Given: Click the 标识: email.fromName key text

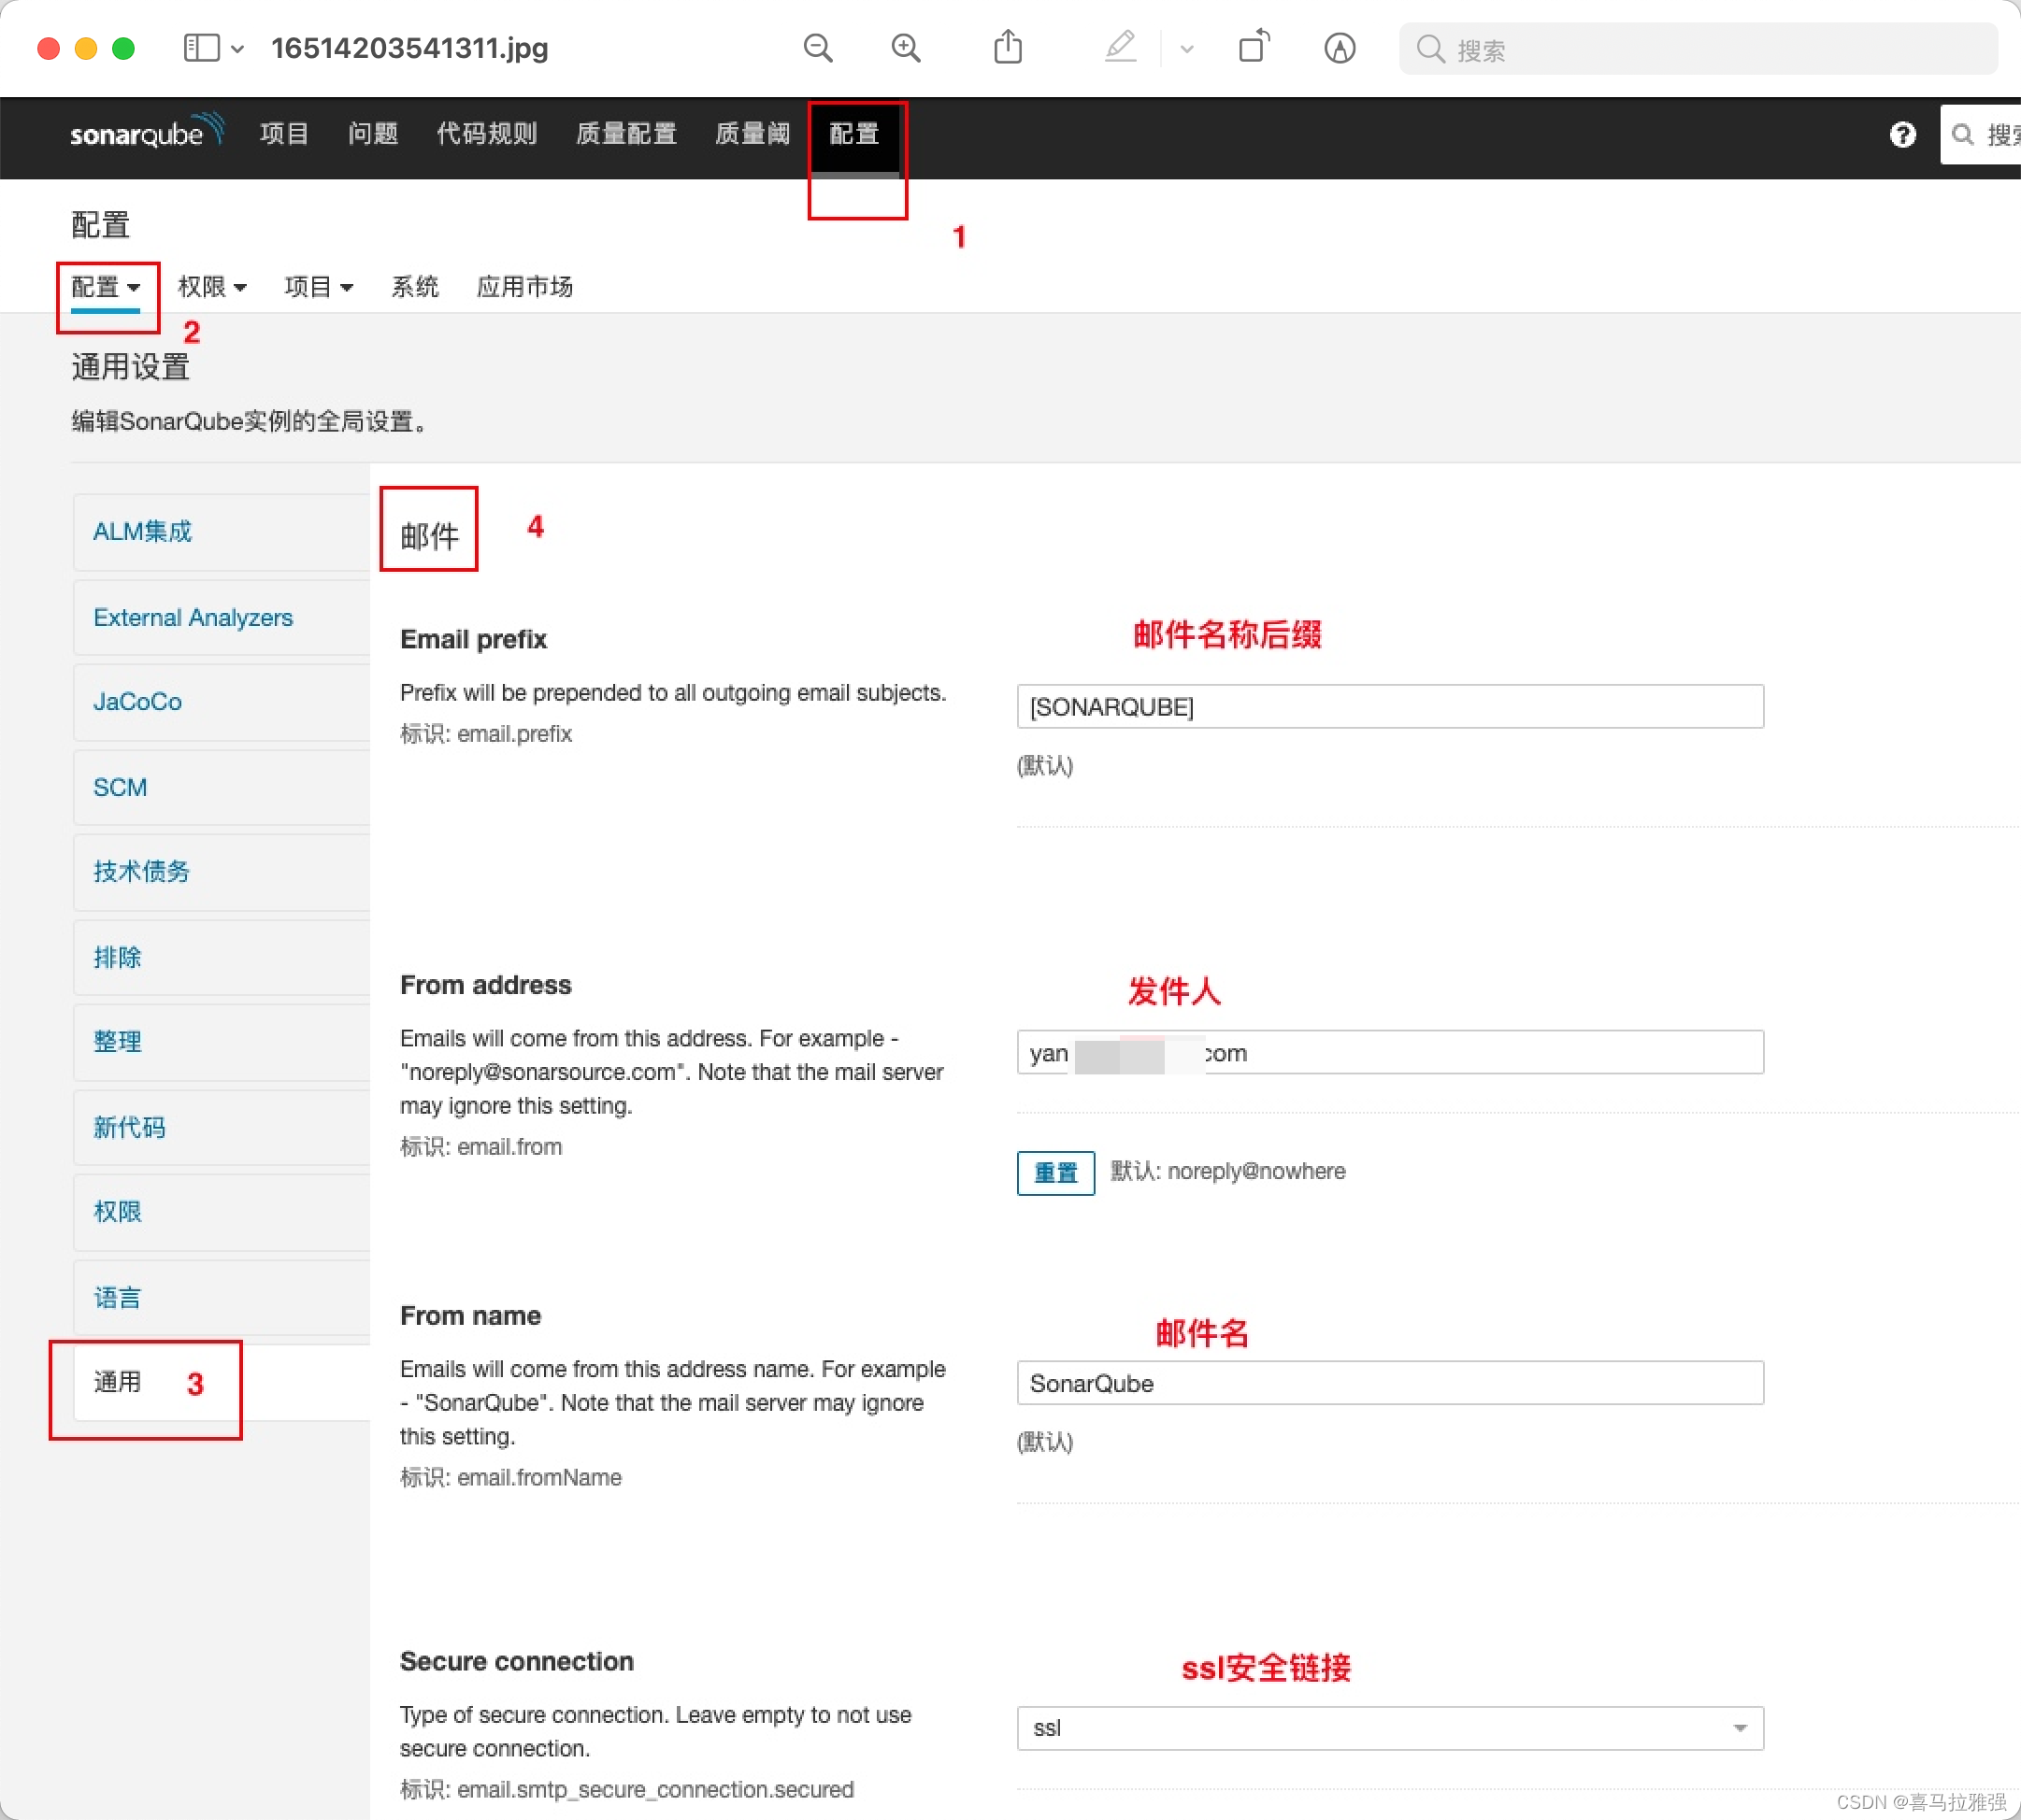Looking at the screenshot, I should pyautogui.click(x=510, y=1477).
